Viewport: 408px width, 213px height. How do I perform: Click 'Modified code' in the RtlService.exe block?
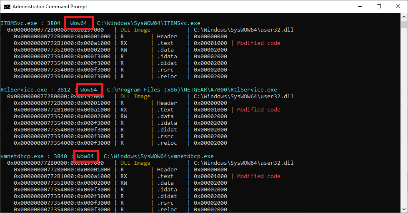click(259, 109)
